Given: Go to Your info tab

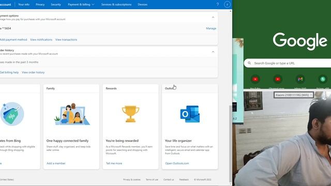Looking at the screenshot, I should click(x=24, y=5).
